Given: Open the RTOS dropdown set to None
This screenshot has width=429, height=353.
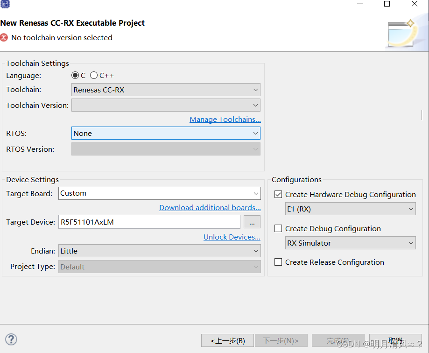Looking at the screenshot, I should (166, 133).
